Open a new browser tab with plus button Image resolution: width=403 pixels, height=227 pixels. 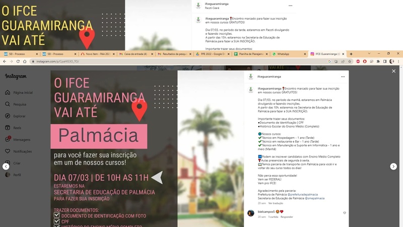click(x=351, y=54)
